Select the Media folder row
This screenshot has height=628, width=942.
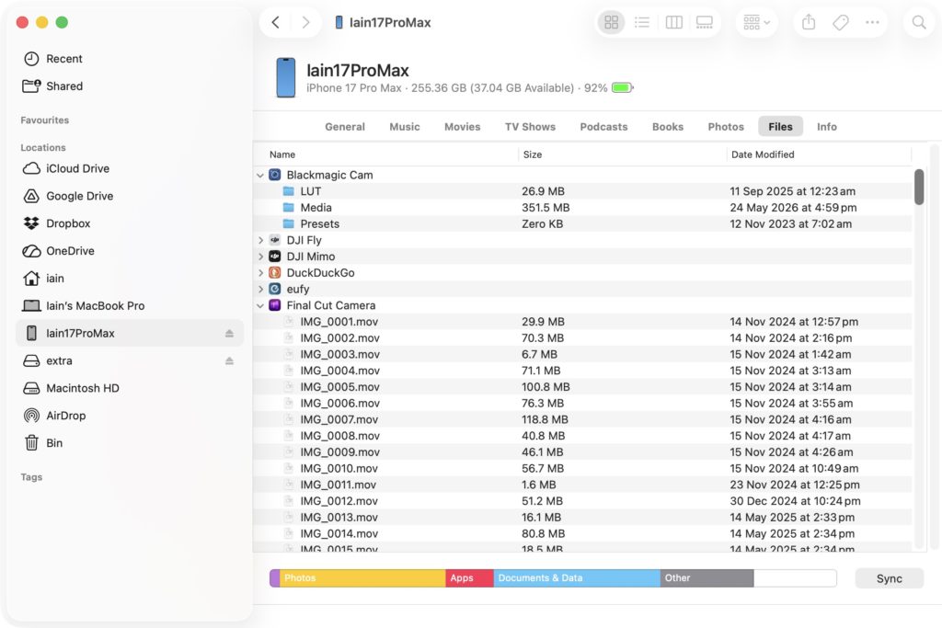click(x=582, y=208)
